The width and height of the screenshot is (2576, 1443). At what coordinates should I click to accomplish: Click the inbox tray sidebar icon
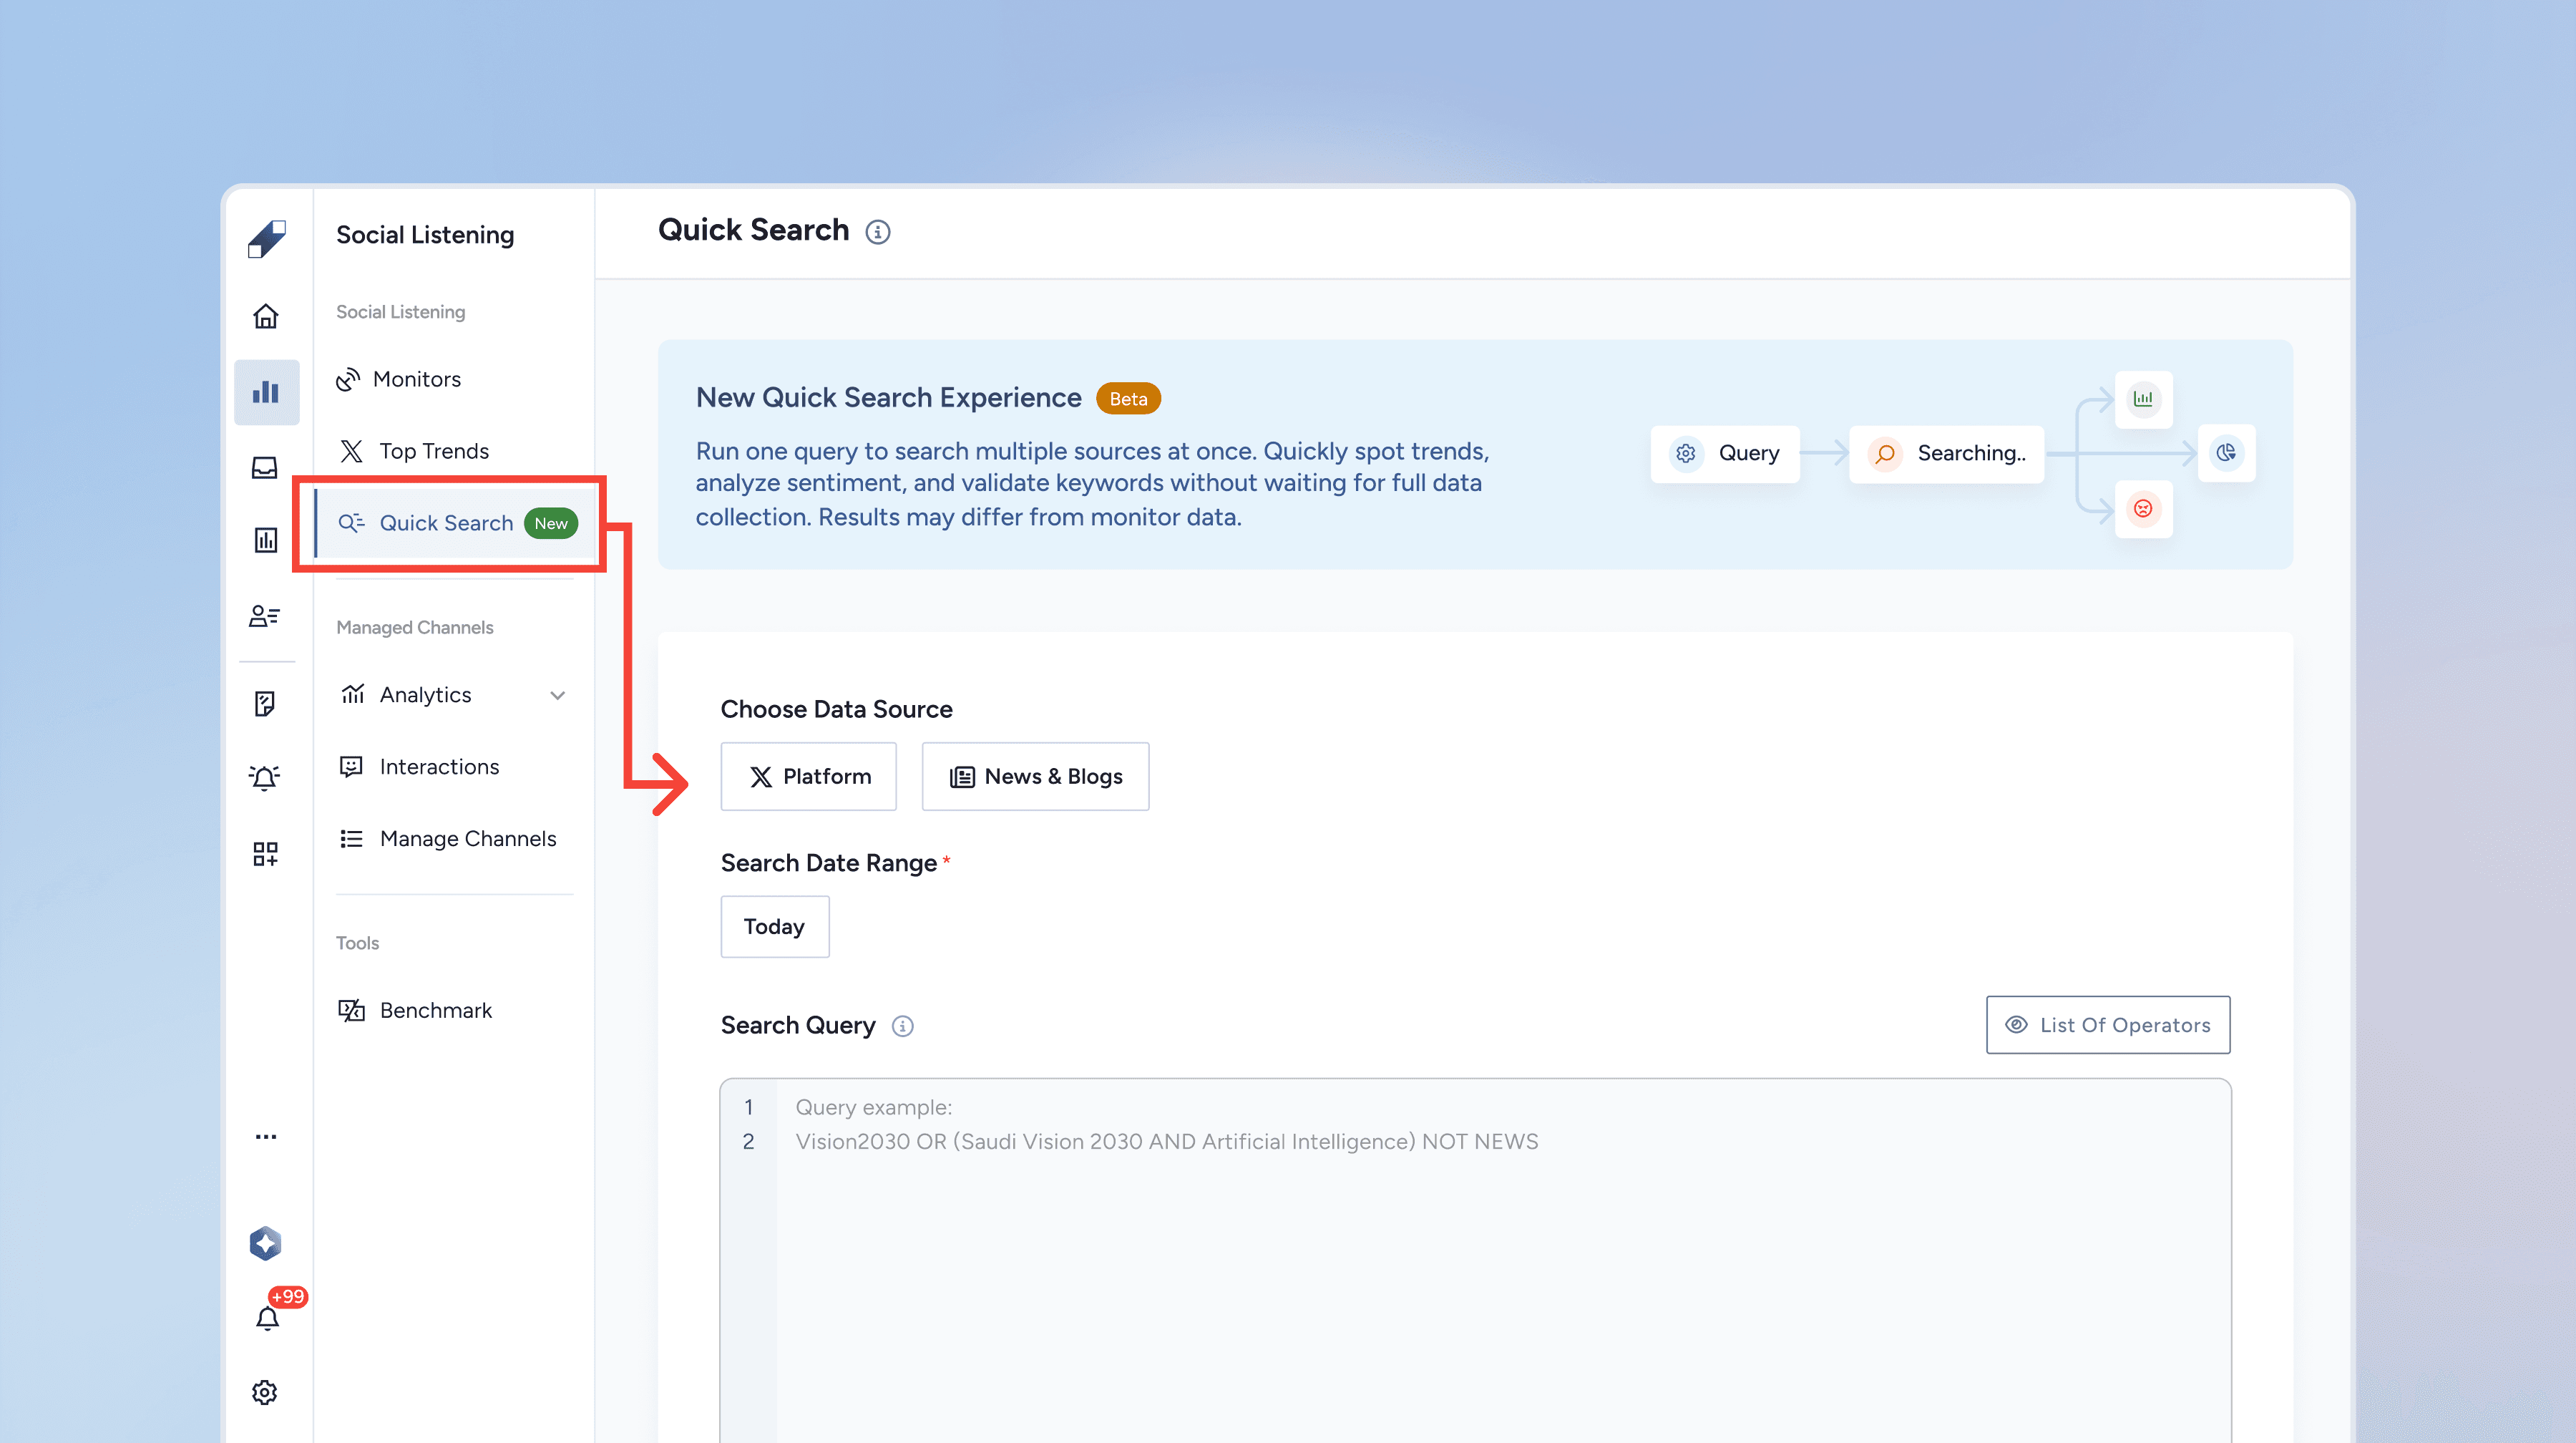(265, 467)
